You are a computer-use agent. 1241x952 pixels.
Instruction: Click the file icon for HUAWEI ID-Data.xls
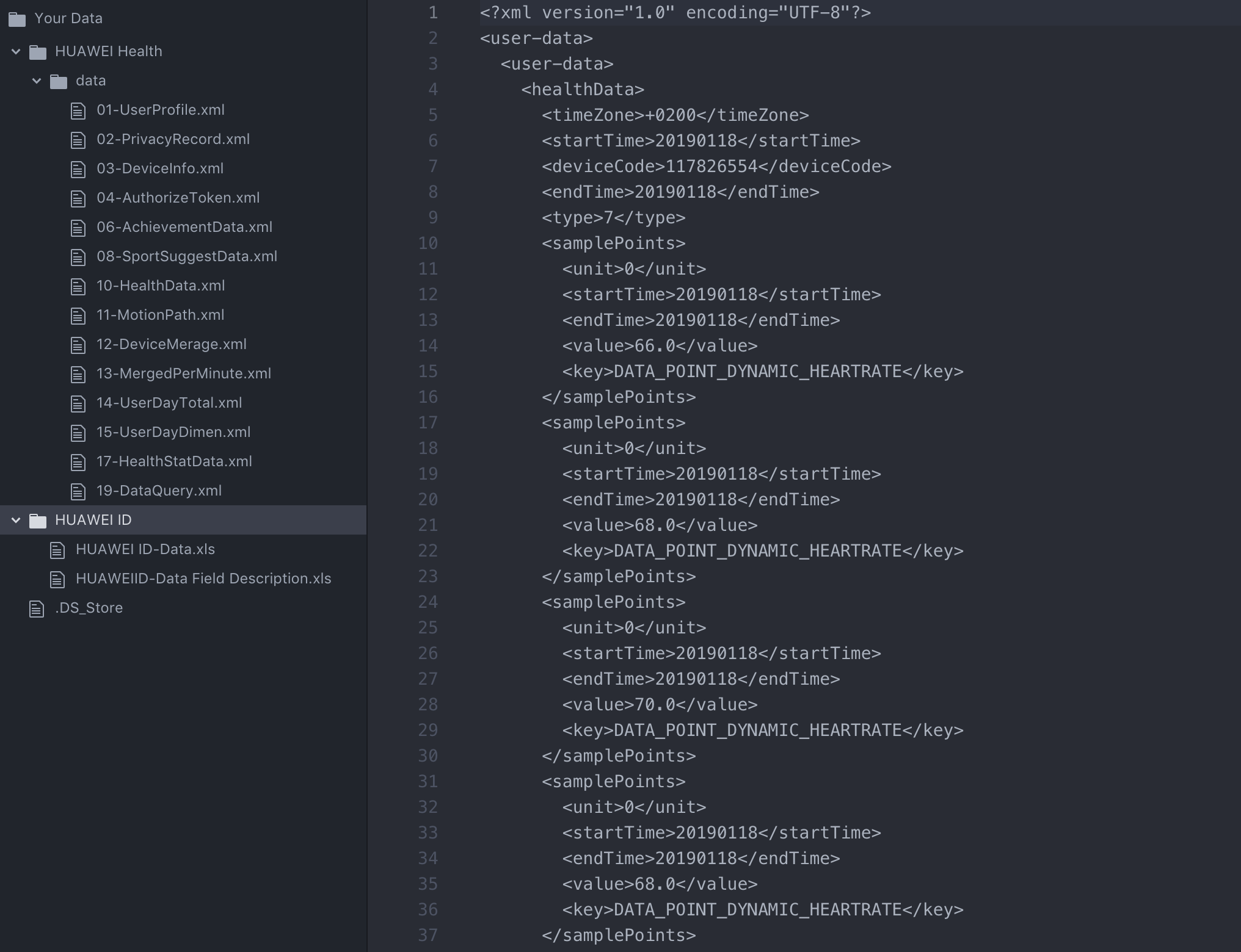point(57,550)
